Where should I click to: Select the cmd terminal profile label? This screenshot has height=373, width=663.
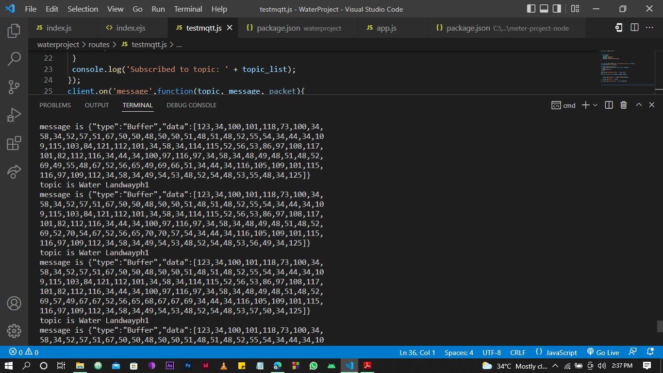click(564, 105)
